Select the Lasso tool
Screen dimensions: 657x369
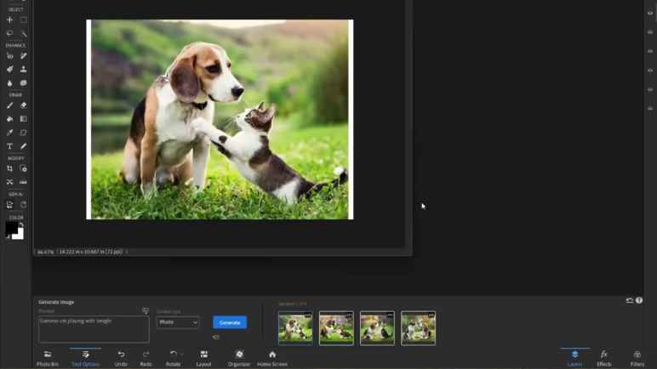(x=10, y=33)
